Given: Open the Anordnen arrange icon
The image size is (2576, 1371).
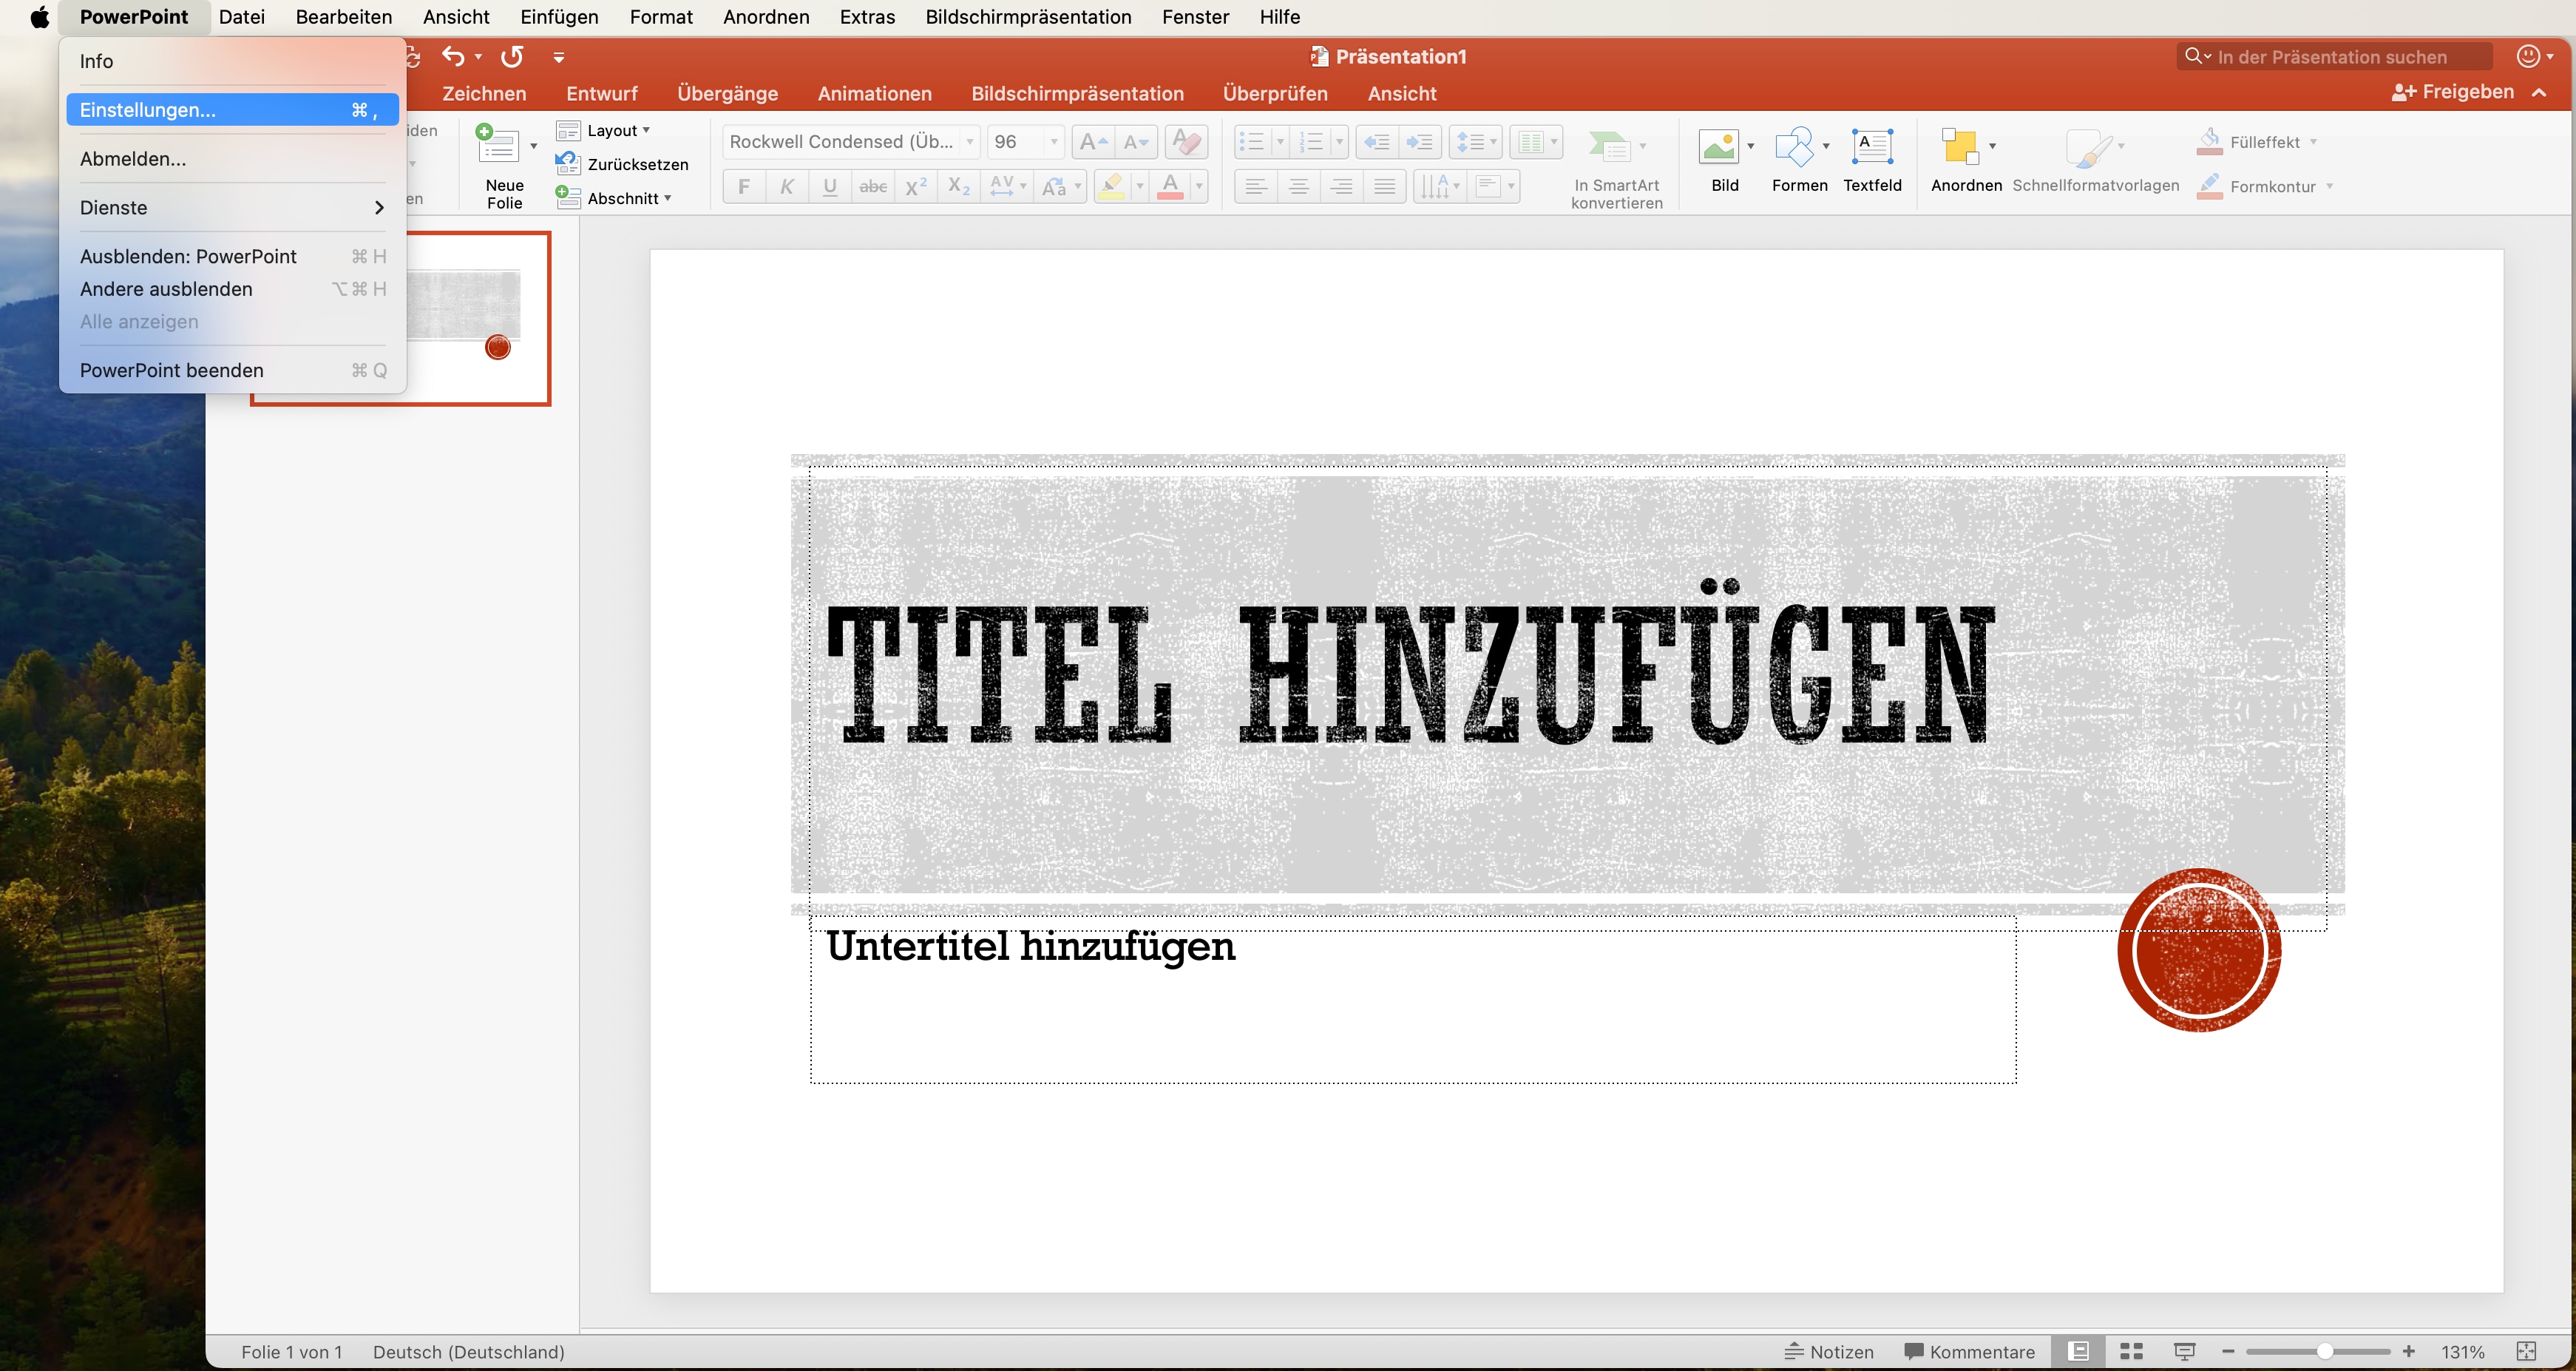Looking at the screenshot, I should tap(1960, 147).
